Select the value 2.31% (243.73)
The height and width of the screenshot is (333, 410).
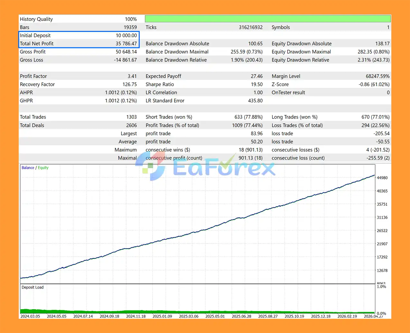[x=374, y=60]
